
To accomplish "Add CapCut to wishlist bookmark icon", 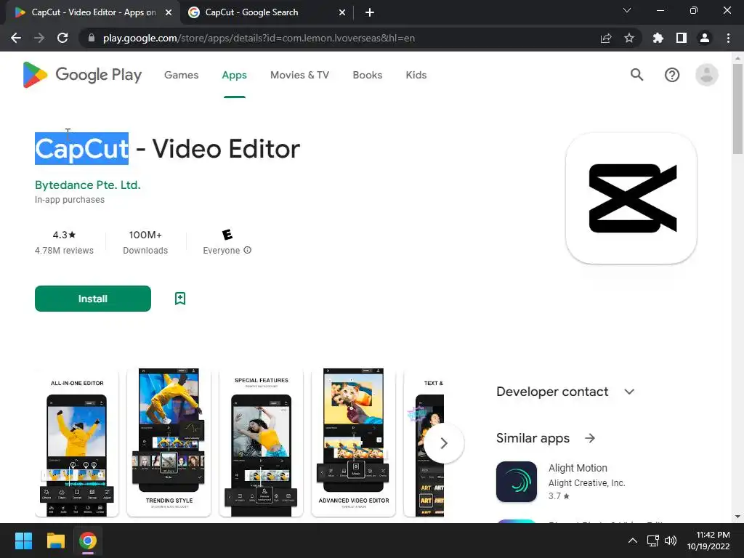I will 180,299.
